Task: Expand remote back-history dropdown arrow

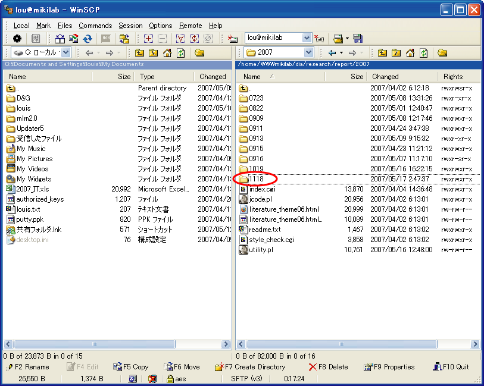Action: coord(341,53)
